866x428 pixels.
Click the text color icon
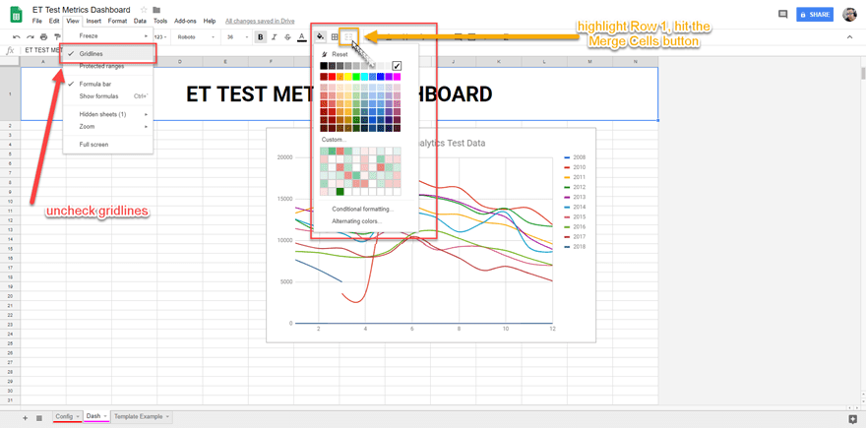tap(302, 37)
